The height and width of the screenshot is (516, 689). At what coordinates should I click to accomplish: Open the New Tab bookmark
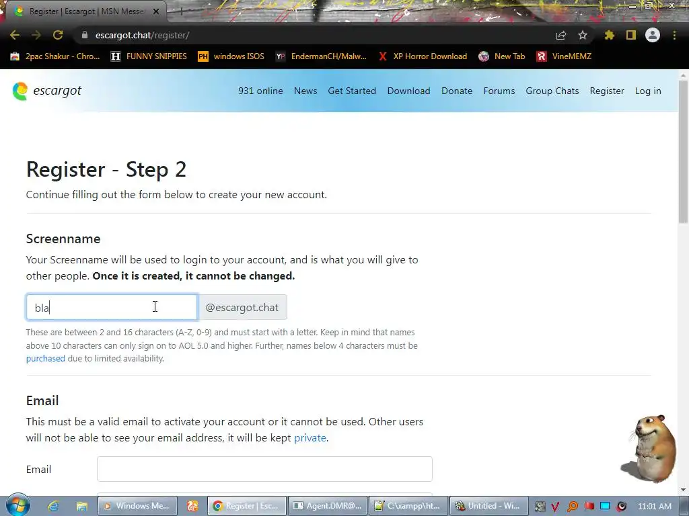(502, 56)
